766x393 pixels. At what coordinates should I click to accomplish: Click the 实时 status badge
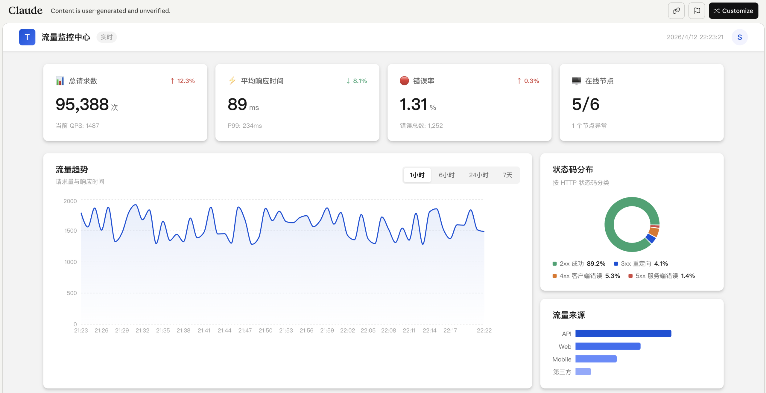pos(107,37)
